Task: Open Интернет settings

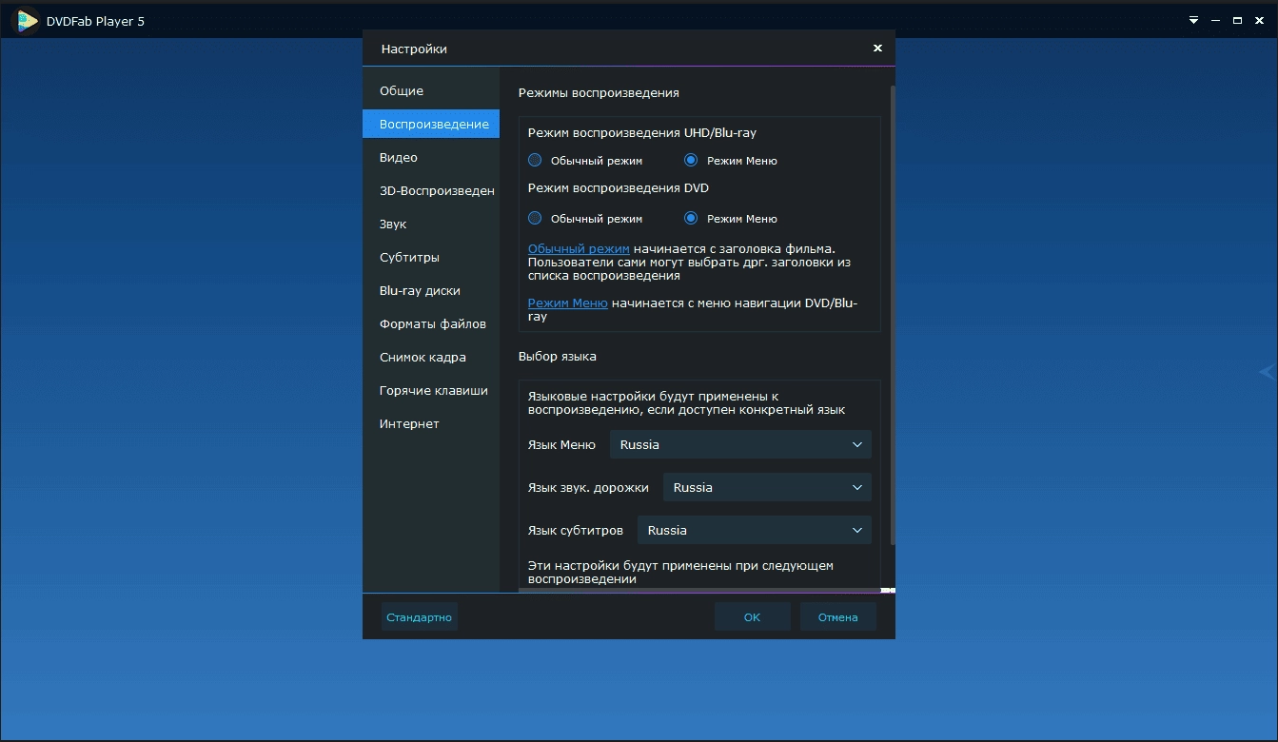Action: (x=431, y=423)
